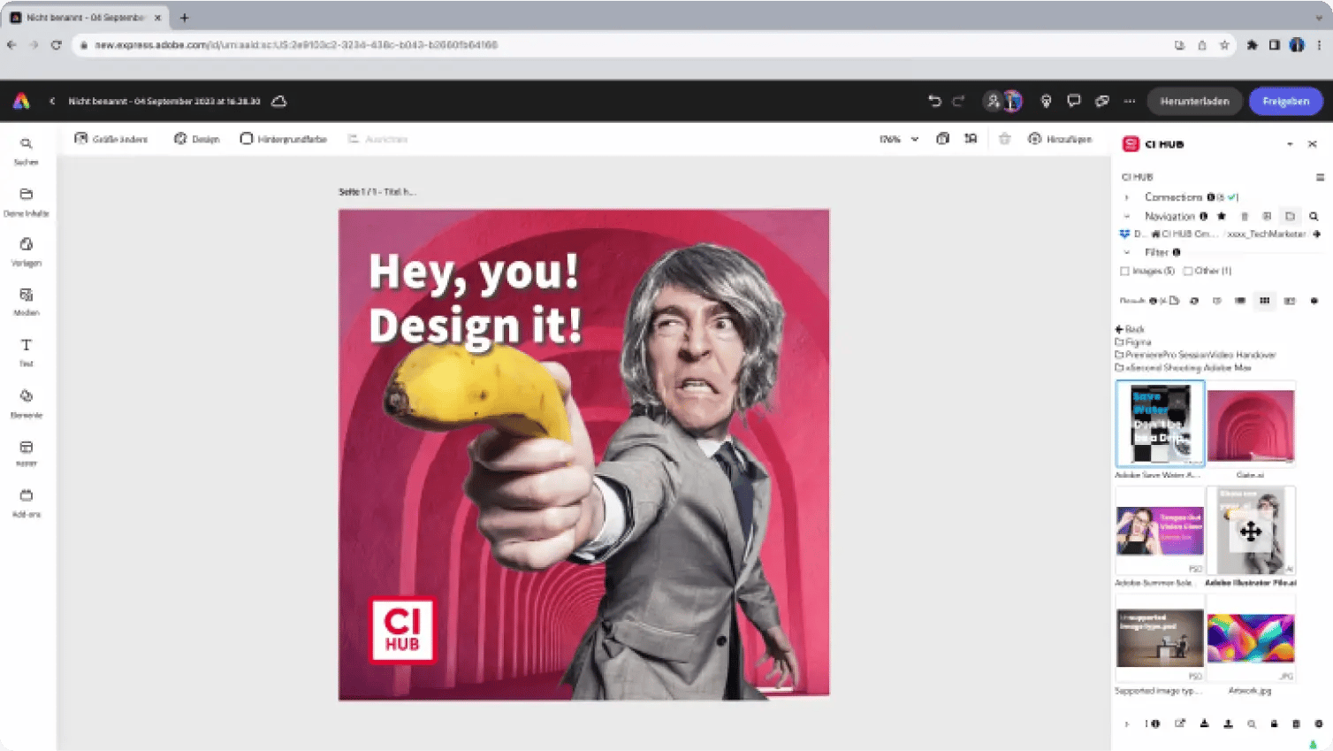Select the grid view icon in Result row
The height and width of the screenshot is (751, 1333).
[x=1265, y=301]
